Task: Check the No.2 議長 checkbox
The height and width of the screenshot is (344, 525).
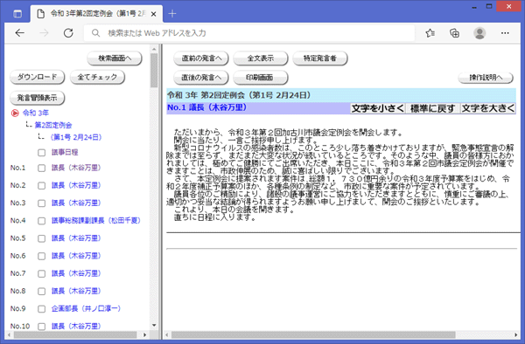Action: (41, 186)
